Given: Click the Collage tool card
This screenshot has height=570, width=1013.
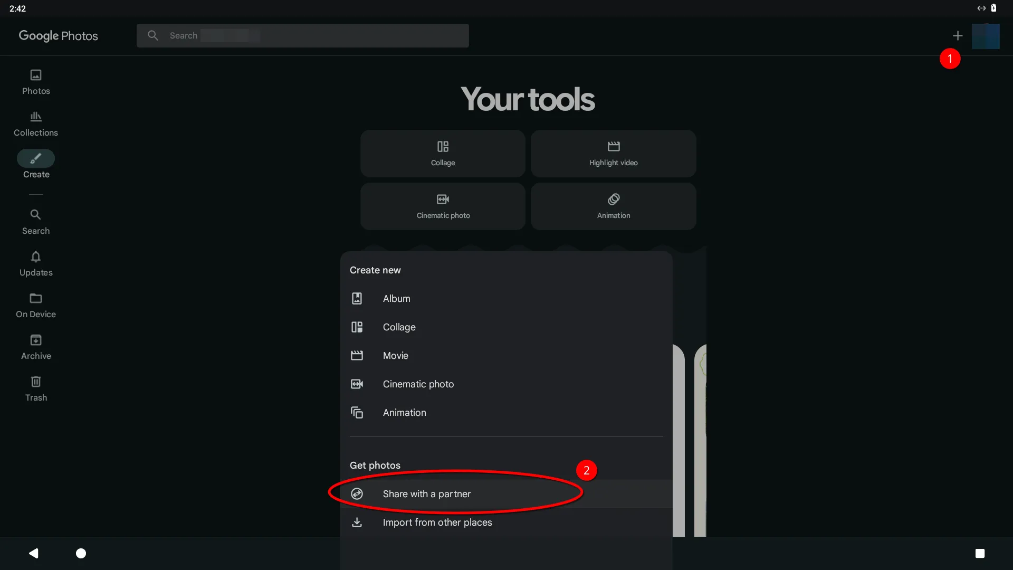Looking at the screenshot, I should coord(443,154).
